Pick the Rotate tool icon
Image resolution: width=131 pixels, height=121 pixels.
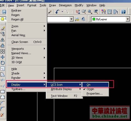[3, 63]
